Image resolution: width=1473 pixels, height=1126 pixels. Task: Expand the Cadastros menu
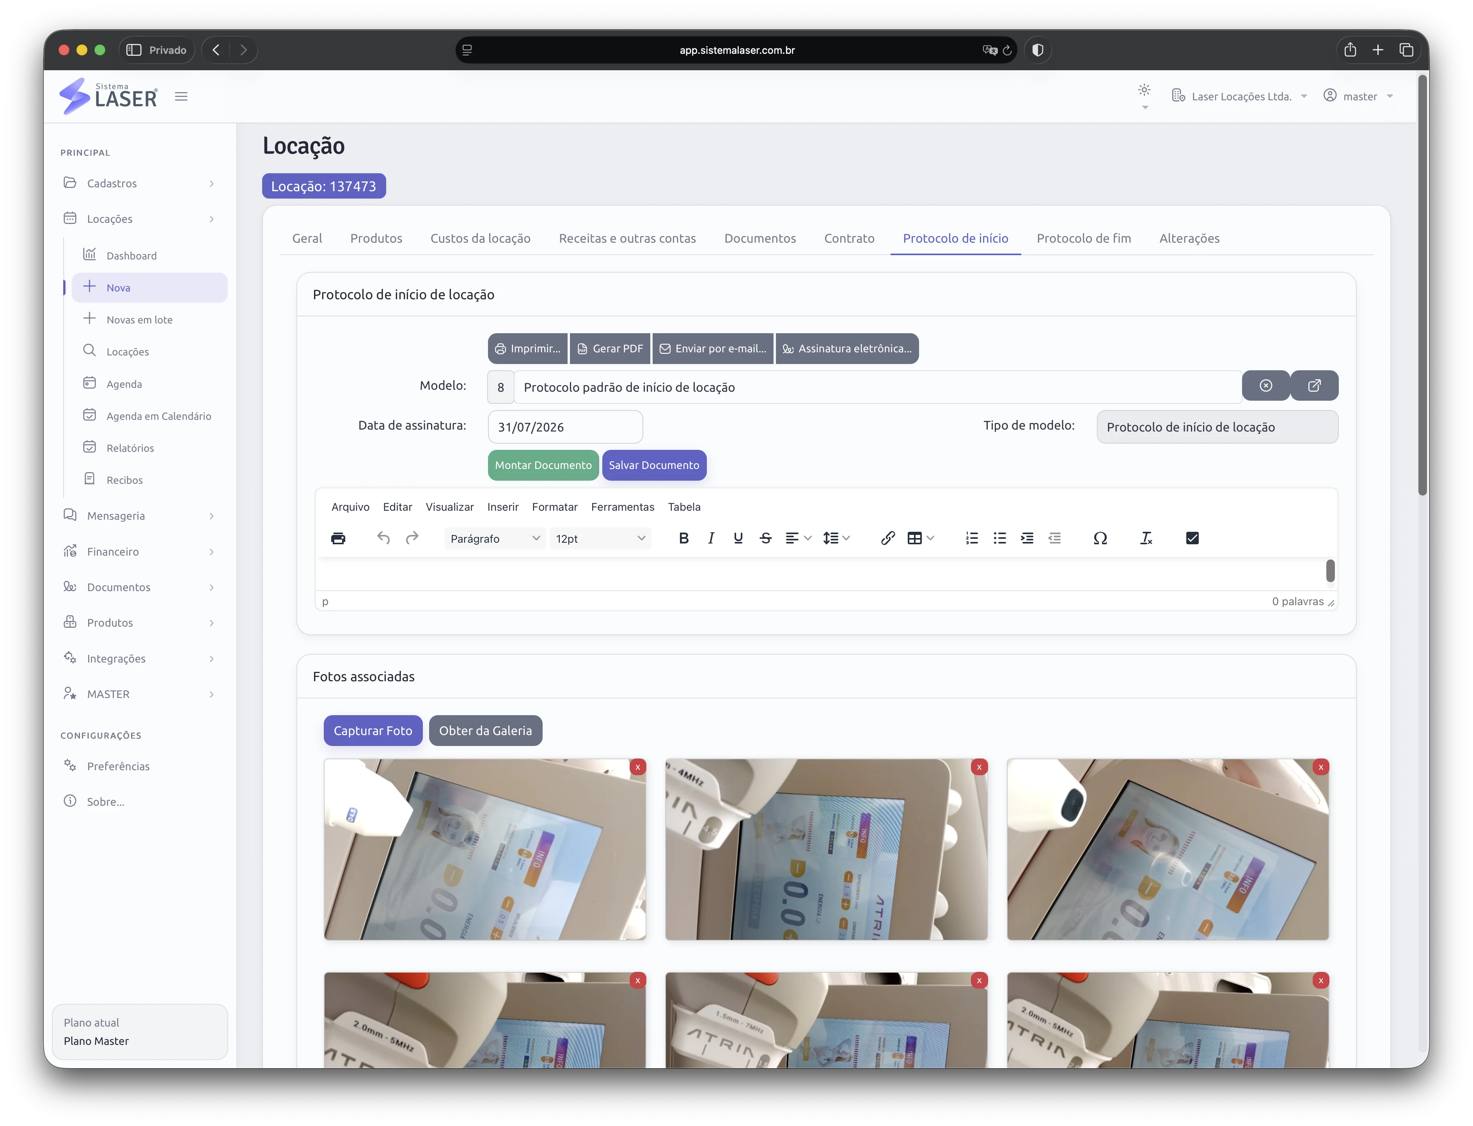(140, 184)
